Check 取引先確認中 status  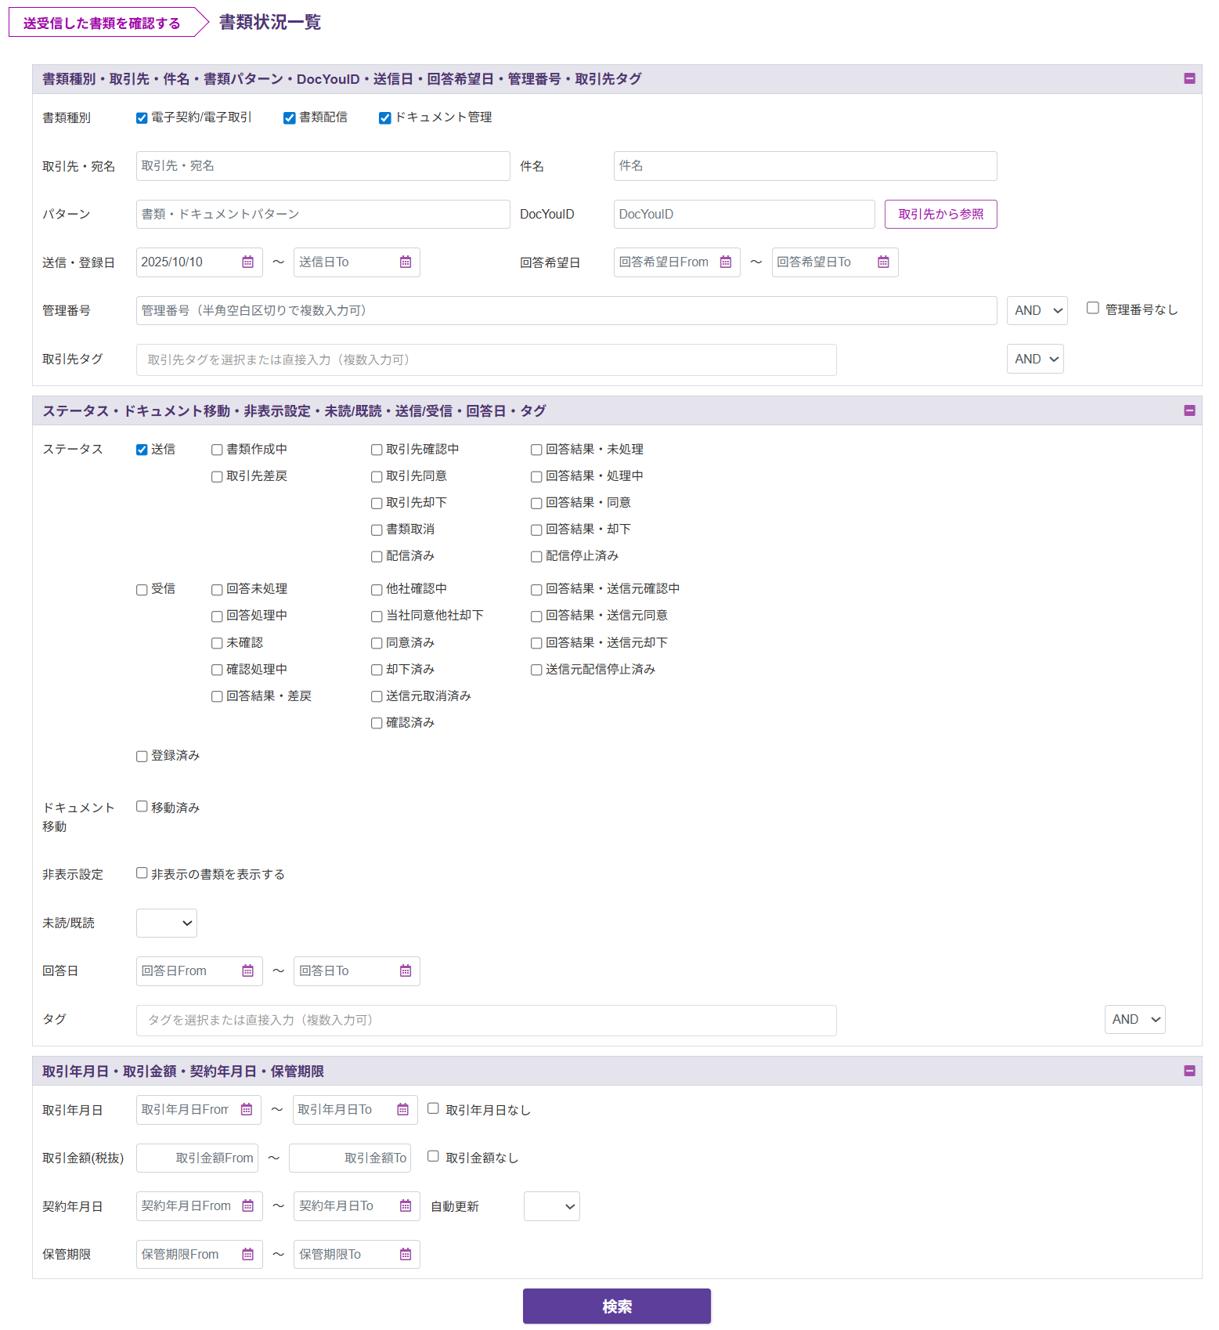point(377,450)
